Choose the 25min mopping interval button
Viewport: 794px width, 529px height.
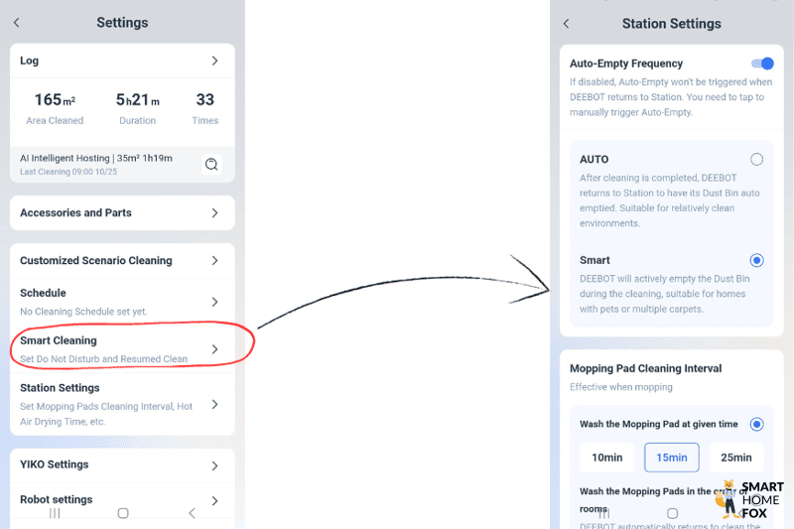click(735, 458)
